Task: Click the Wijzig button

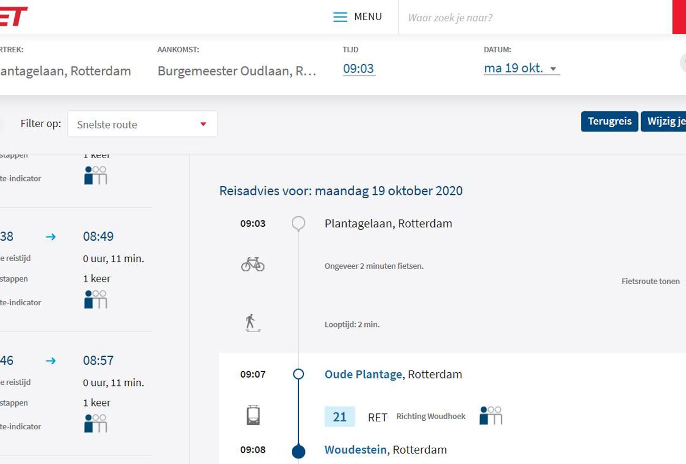Action: pos(665,121)
